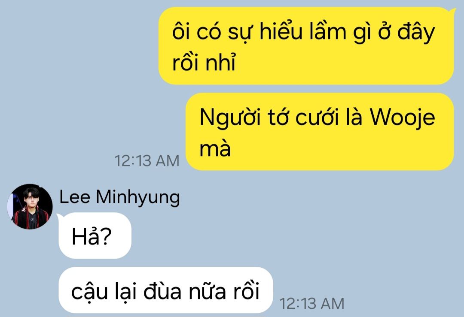
Task: Click the word "đùa" in last message
Action: (x=162, y=291)
